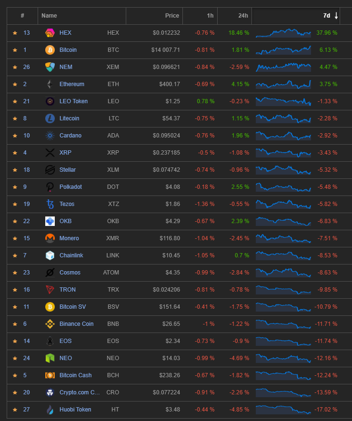352x421 pixels.
Task: Click the Bitcoin Cash logo
Action: pos(50,375)
